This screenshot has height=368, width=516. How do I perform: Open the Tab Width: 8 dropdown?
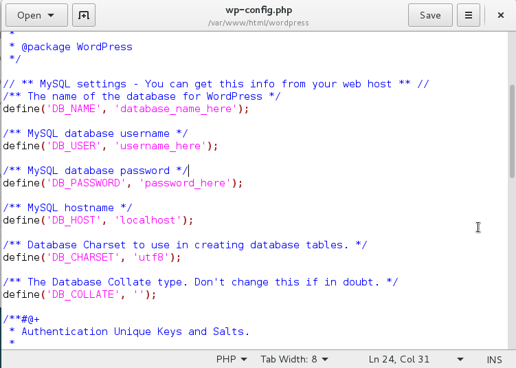click(294, 359)
